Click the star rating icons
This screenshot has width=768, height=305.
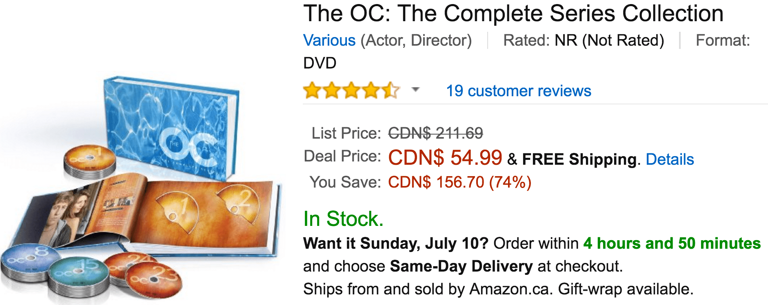point(351,90)
